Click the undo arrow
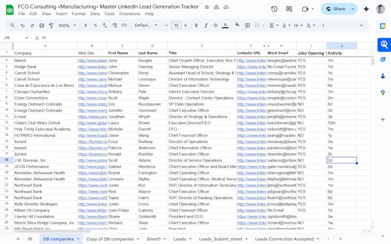This screenshot has height=244, width=391. point(22,25)
